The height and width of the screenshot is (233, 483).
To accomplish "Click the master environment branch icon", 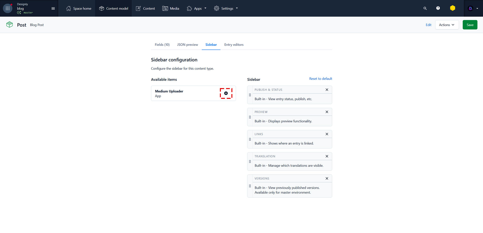I will click(19, 13).
